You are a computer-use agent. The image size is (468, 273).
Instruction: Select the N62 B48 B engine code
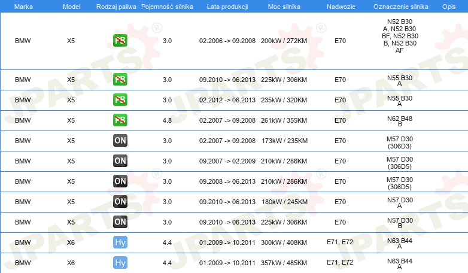[x=400, y=121]
